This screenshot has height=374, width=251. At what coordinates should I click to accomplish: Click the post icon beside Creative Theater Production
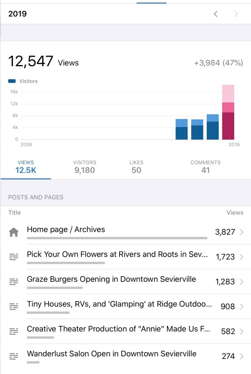click(x=14, y=331)
